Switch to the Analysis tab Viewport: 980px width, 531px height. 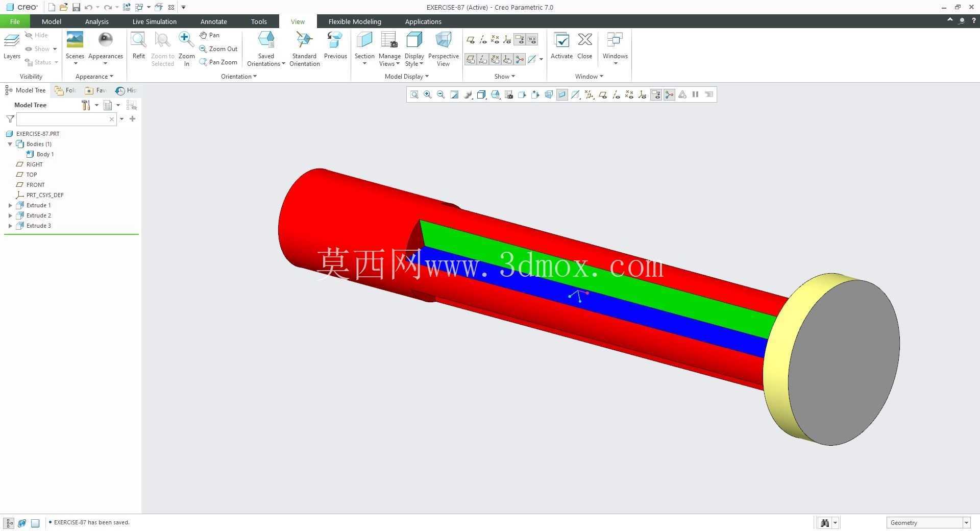coord(96,21)
